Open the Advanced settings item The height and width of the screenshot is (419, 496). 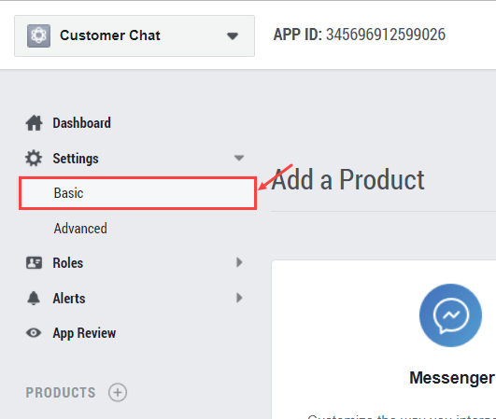[x=80, y=229]
